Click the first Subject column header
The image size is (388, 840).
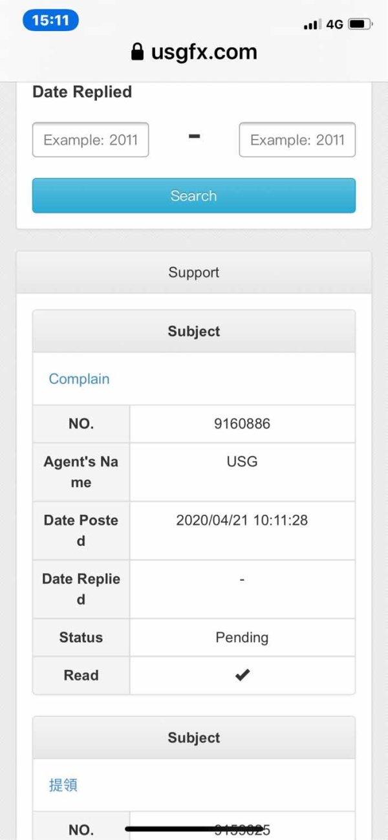[x=194, y=331]
